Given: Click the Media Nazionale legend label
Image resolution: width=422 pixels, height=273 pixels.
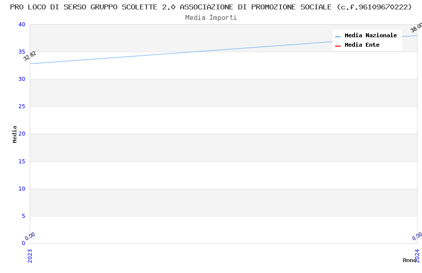Looking at the screenshot, I should point(370,36).
